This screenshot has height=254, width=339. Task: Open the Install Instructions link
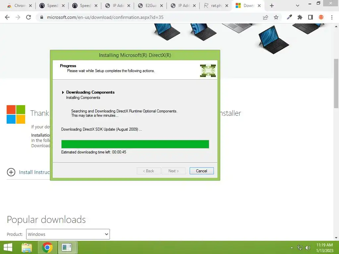[34, 172]
